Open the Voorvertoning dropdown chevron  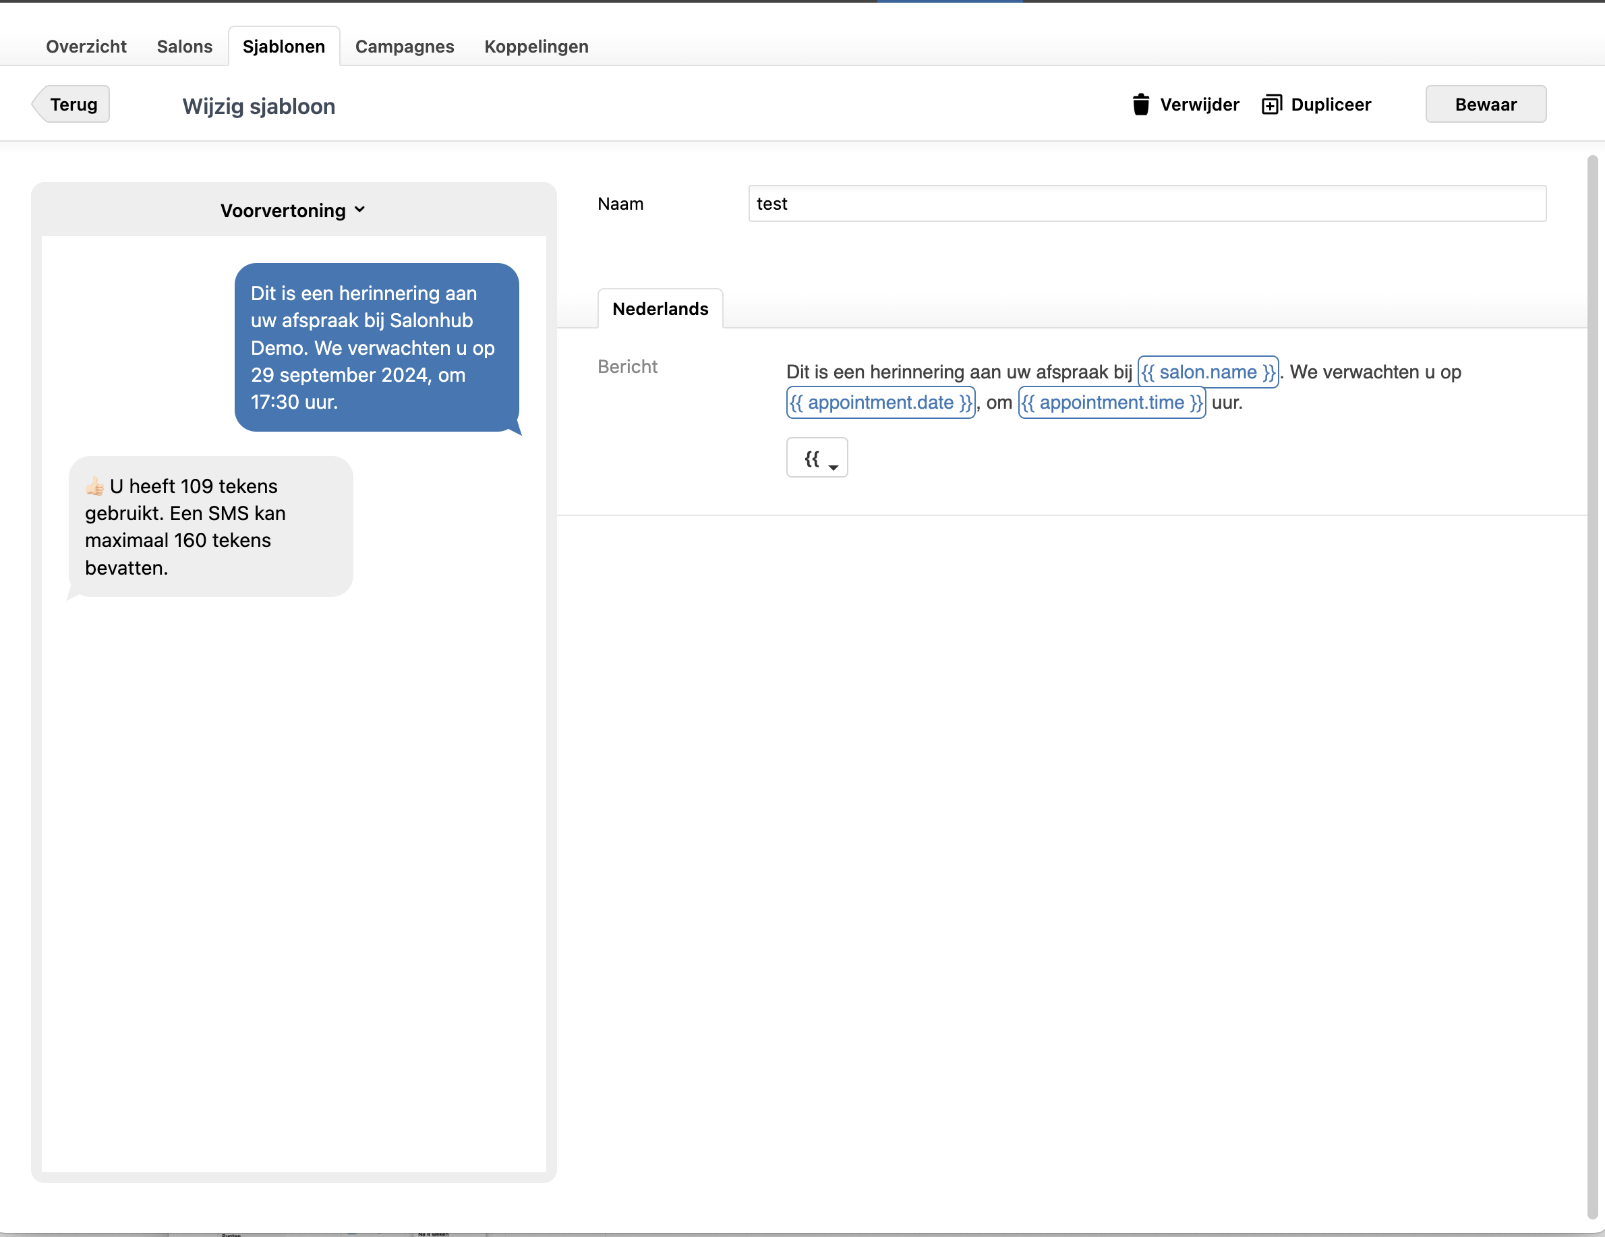point(360,210)
